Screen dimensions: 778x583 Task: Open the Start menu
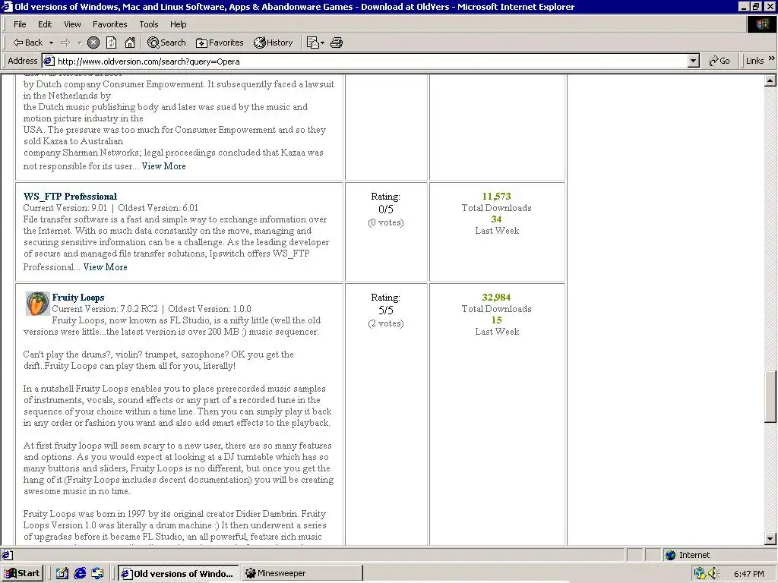tap(22, 573)
